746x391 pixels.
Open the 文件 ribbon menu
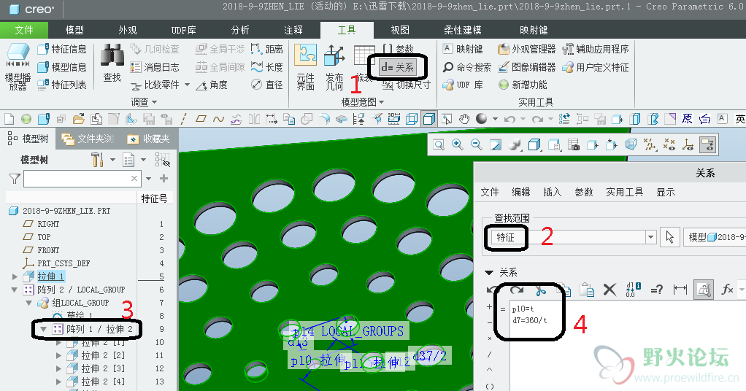tap(24, 30)
